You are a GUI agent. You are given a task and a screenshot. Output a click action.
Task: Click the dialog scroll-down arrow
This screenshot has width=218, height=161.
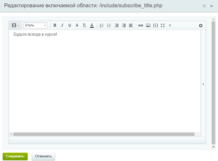tap(213, 147)
